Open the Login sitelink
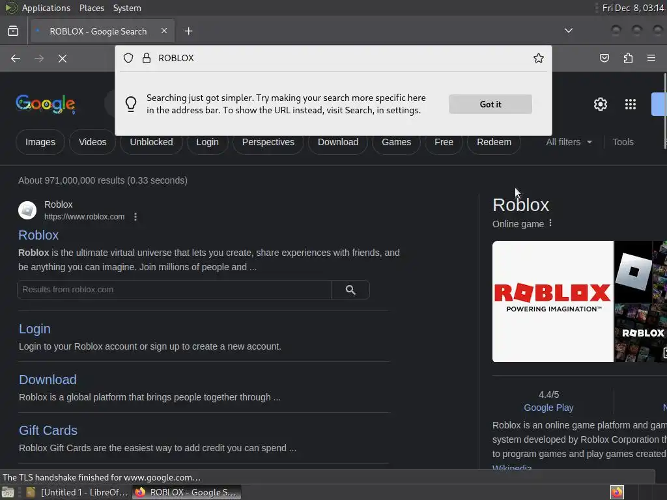 click(x=35, y=329)
